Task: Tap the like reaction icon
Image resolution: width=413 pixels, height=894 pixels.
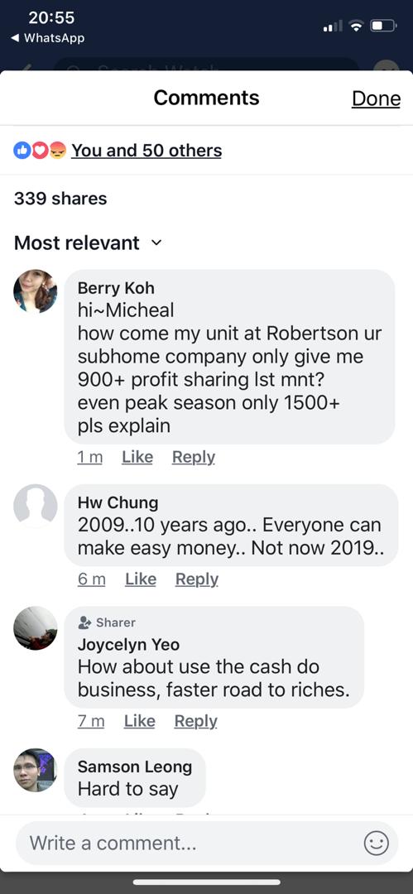Action: [x=22, y=151]
